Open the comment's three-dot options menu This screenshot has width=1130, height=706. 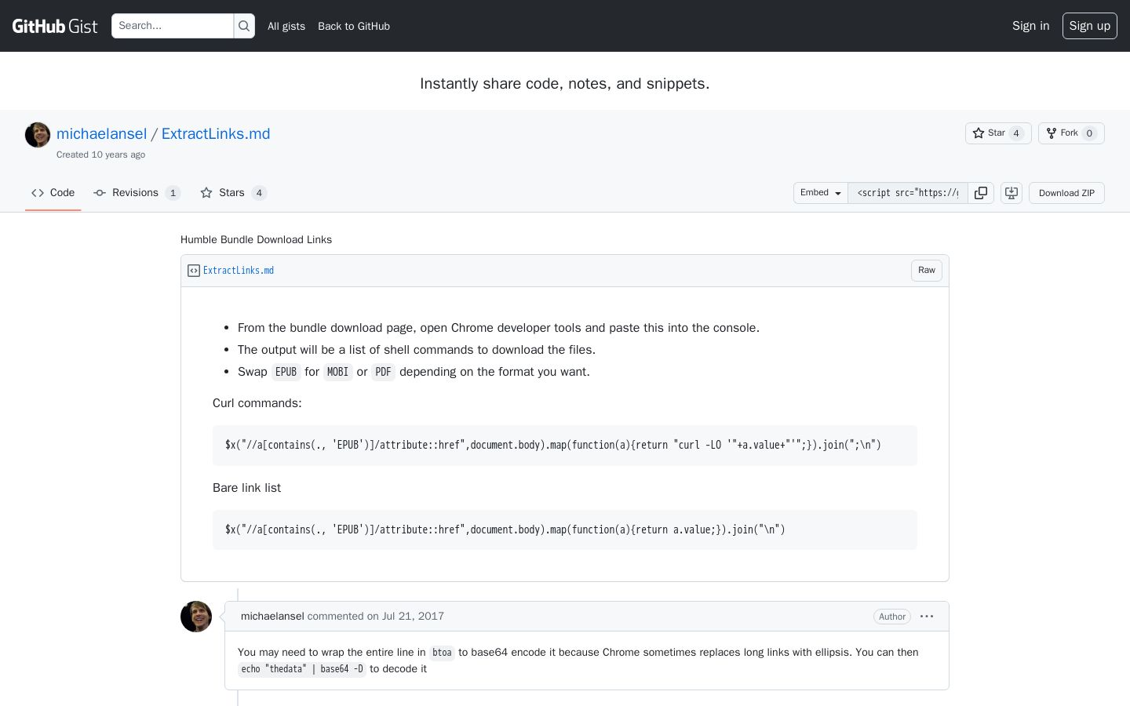[927, 617]
